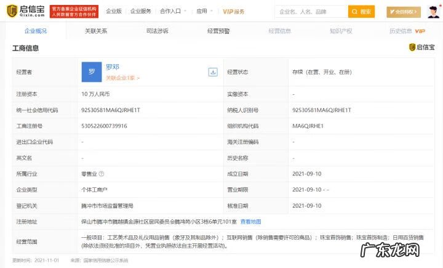Click the 启信宝 logo beside 工商信息
This screenshot has width=443, height=268.
(422, 47)
